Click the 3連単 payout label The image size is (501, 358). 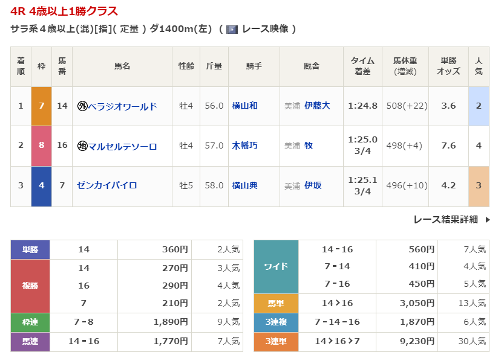tap(276, 342)
